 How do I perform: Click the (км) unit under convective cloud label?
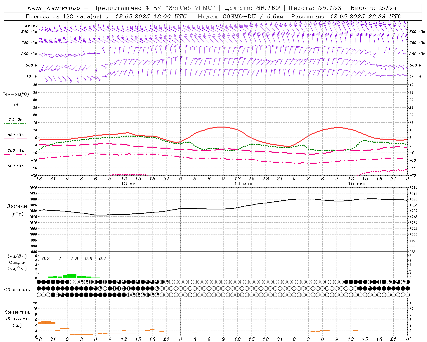pyautogui.click(x=17, y=325)
